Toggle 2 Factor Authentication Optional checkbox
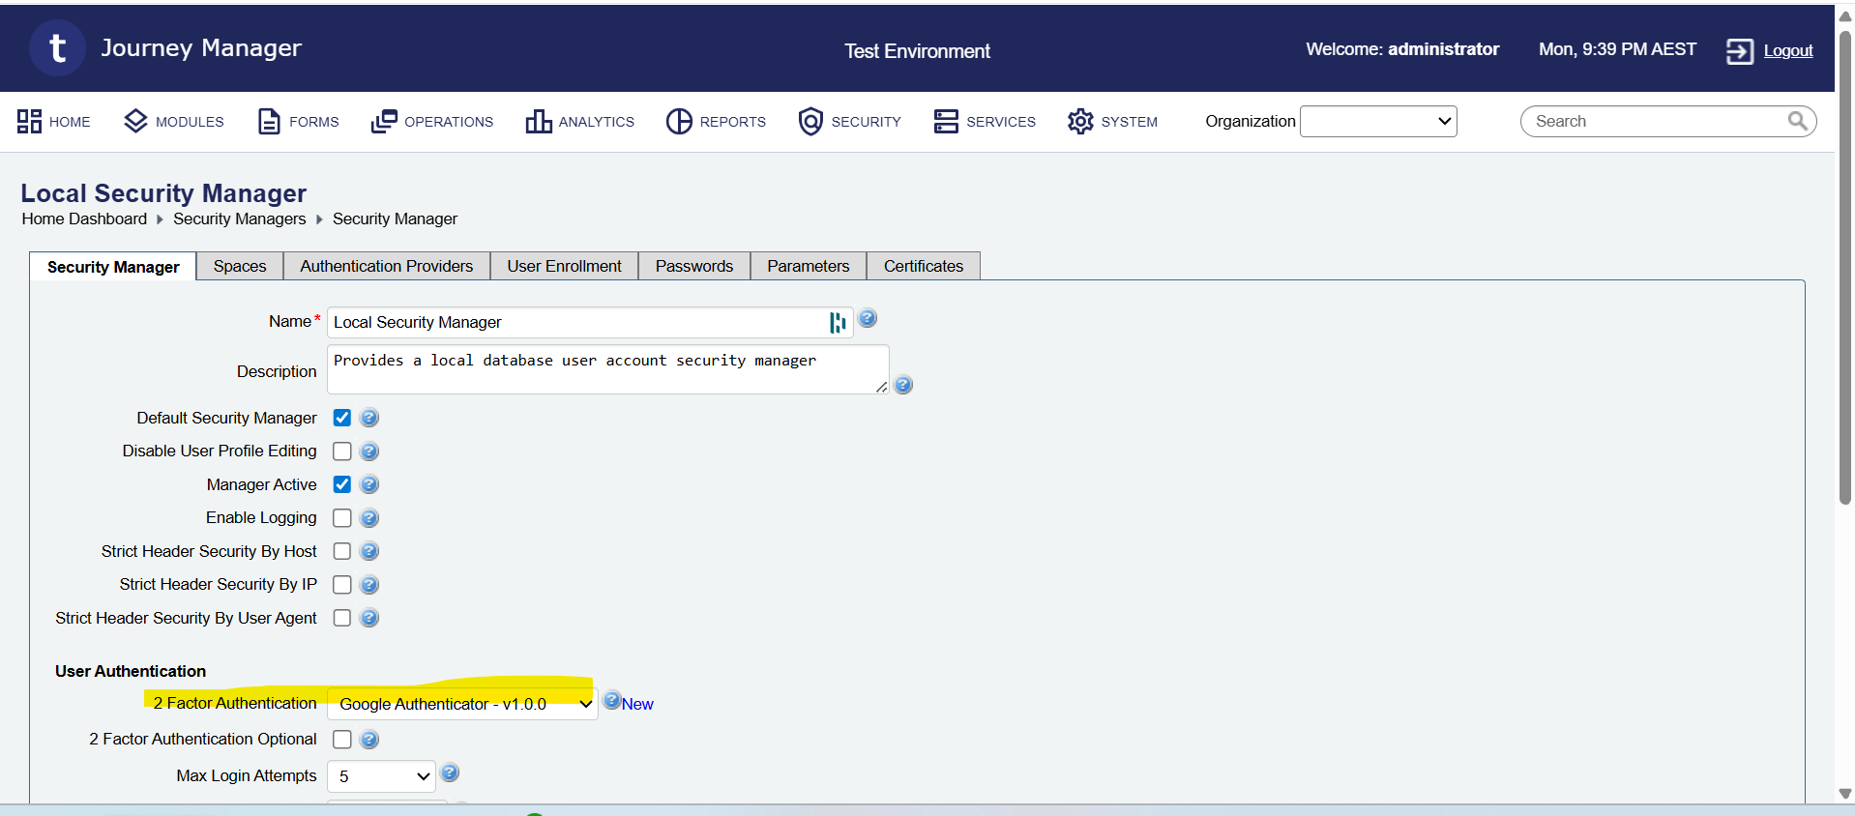Viewport: 1855px width, 816px height. click(x=342, y=740)
